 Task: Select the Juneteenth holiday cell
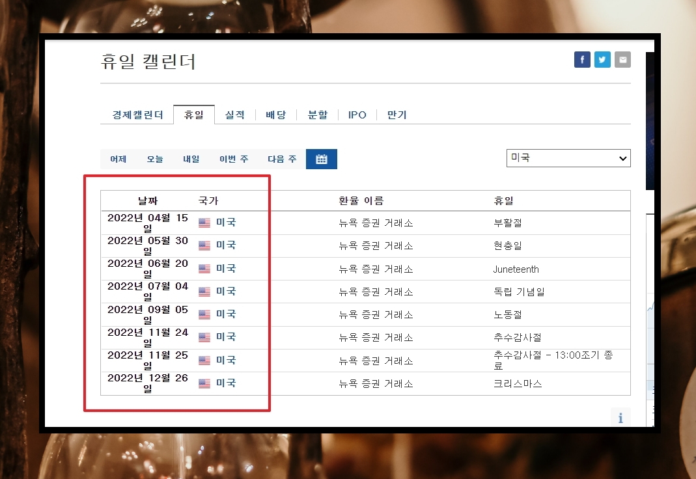point(516,269)
